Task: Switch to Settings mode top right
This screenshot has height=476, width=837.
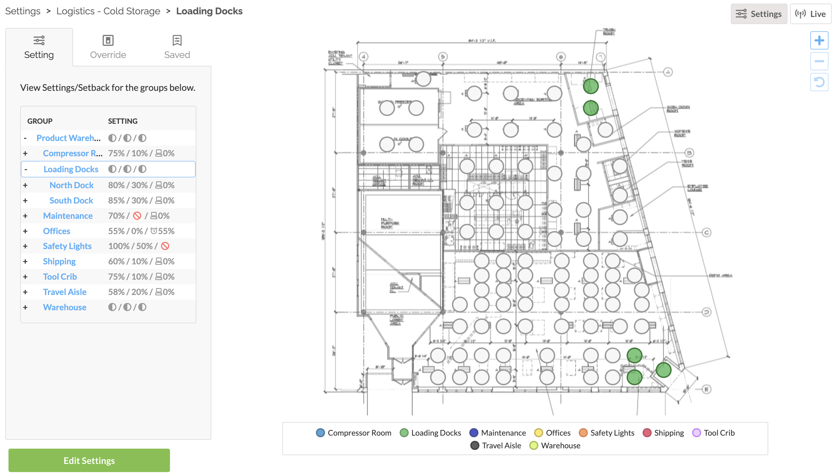Action: tap(759, 14)
